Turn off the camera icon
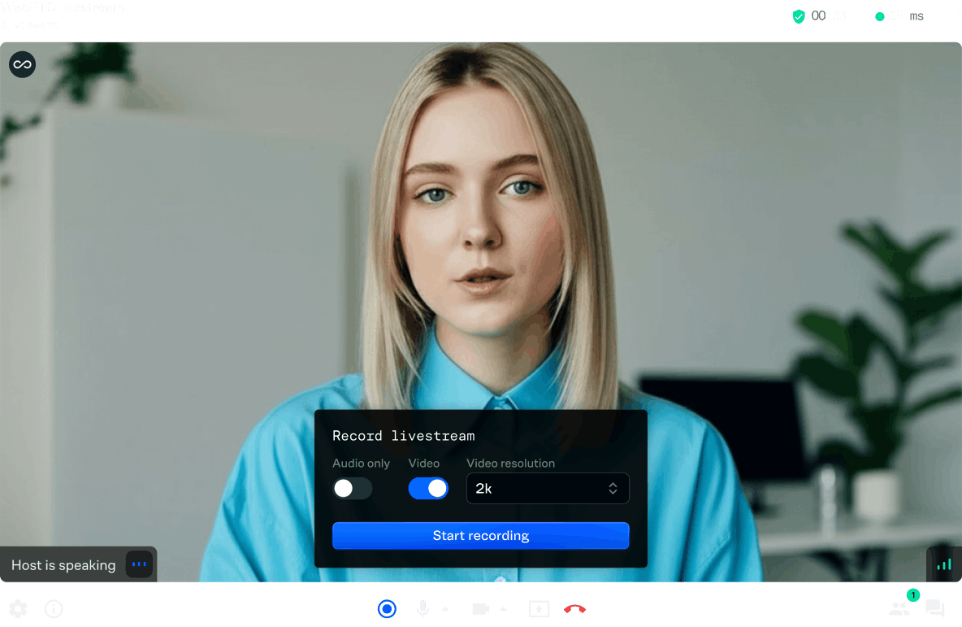Viewport: 962px width, 627px height. point(481,608)
